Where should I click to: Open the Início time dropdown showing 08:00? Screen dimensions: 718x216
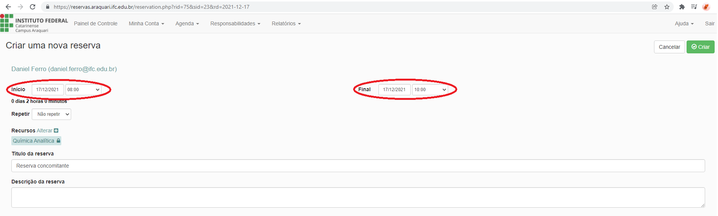pyautogui.click(x=83, y=90)
